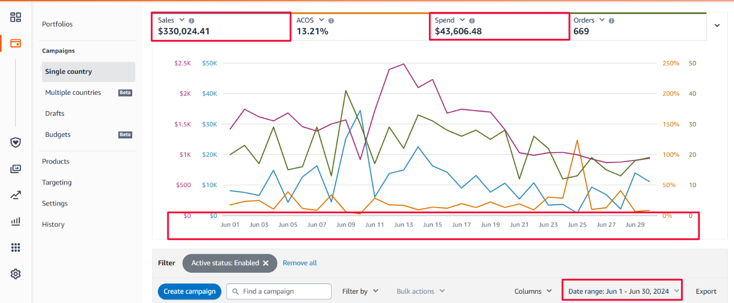Select the campaigns wallet icon in sidebar
The height and width of the screenshot is (303, 734).
click(15, 43)
